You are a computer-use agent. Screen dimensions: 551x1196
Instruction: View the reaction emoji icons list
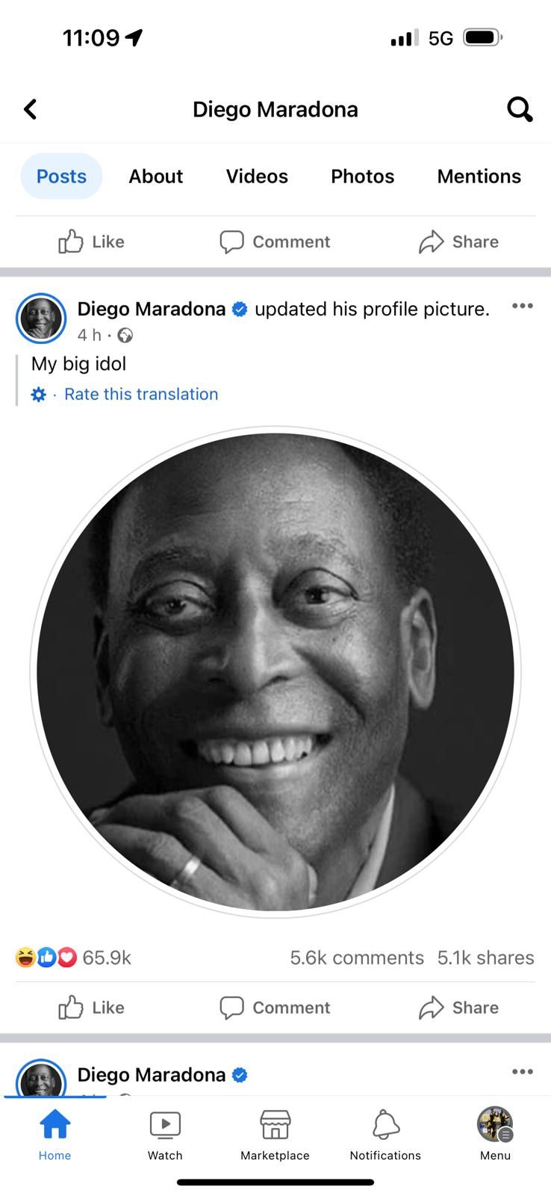pyautogui.click(x=46, y=958)
